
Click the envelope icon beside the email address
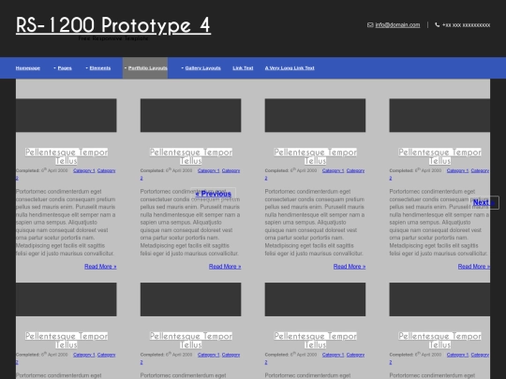click(370, 25)
